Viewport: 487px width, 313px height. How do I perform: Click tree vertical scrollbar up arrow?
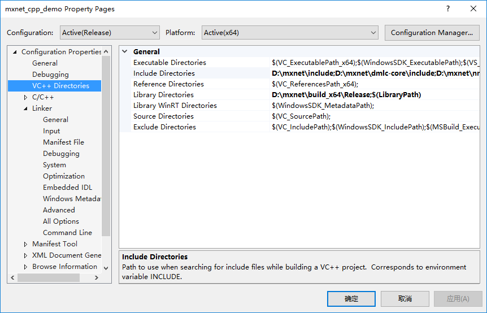(x=106, y=51)
